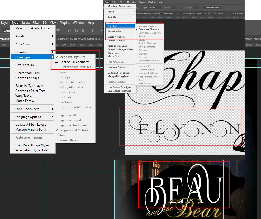Toggle Contextual Alternates in large OpenType submenu
The image size is (261, 219).
click(75, 62)
